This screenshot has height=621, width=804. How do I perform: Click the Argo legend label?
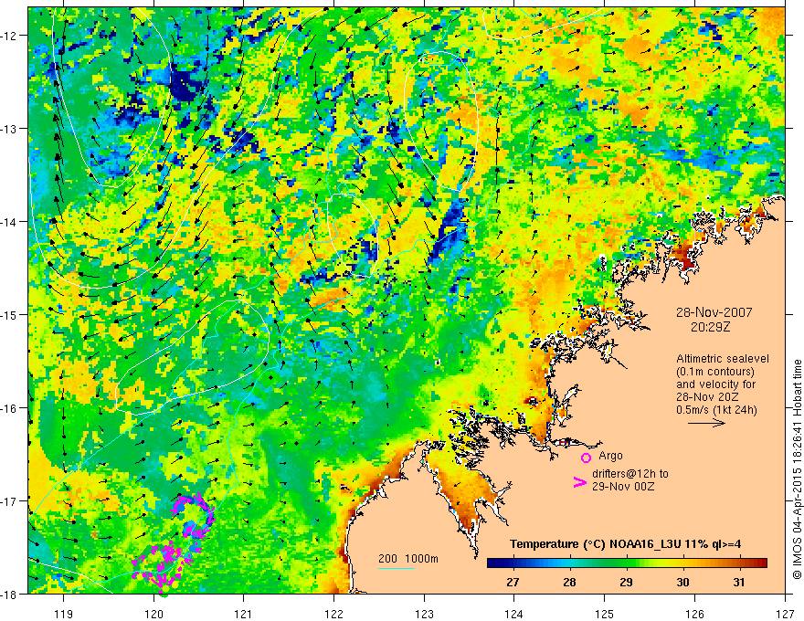(610, 456)
